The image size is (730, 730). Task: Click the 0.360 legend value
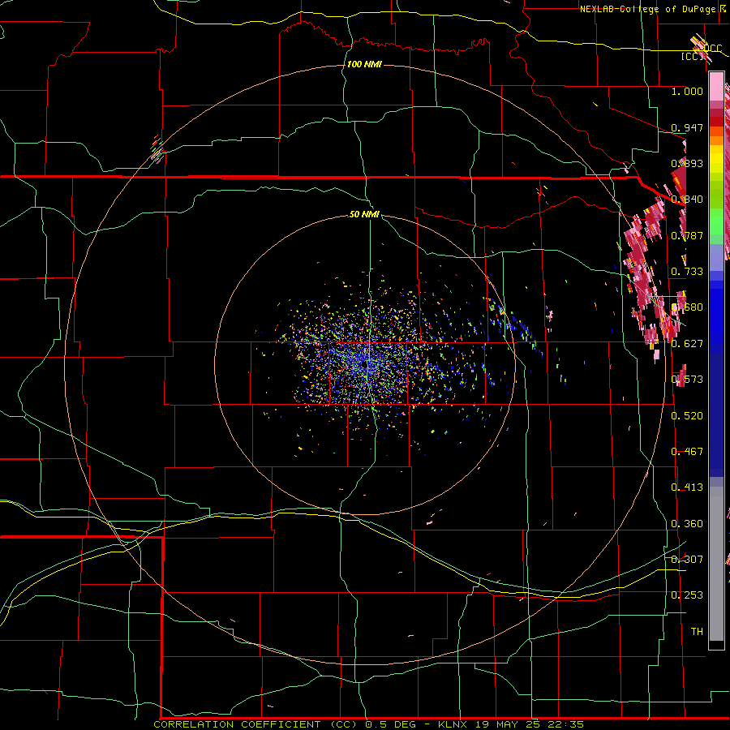point(687,524)
